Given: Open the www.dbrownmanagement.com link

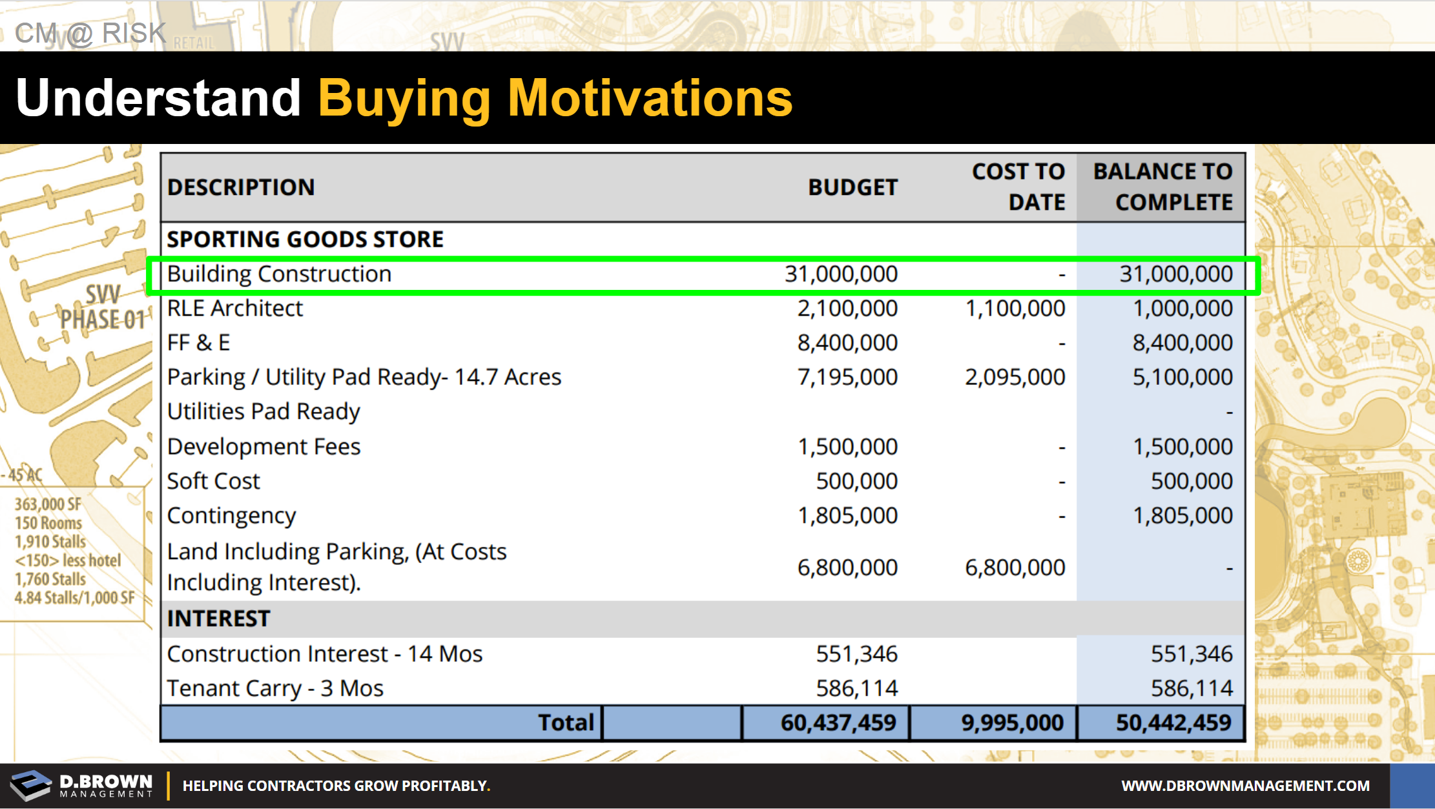Looking at the screenshot, I should pyautogui.click(x=1245, y=786).
